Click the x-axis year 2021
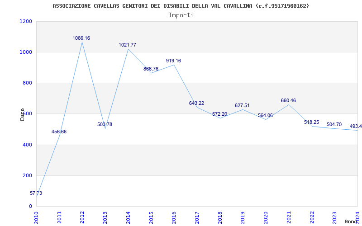The height and width of the screenshot is (226, 362). (x=289, y=217)
